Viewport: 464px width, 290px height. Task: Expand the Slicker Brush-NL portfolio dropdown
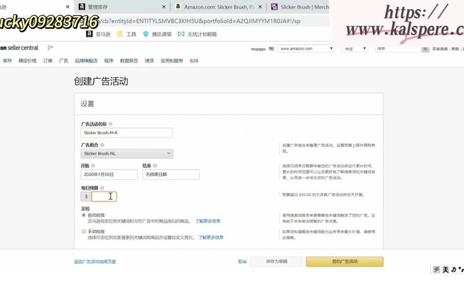coord(127,153)
